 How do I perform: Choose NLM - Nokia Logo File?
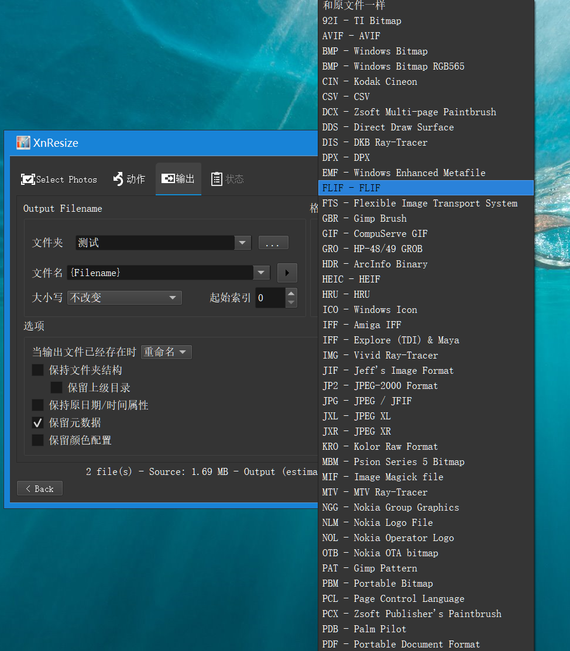(x=426, y=522)
